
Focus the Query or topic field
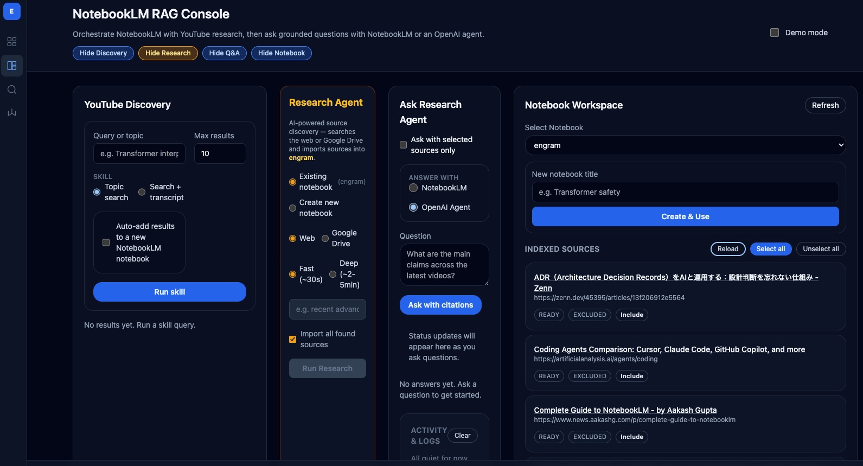click(139, 154)
